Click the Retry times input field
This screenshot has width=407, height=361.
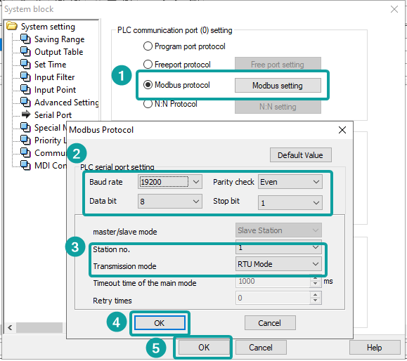point(273,298)
